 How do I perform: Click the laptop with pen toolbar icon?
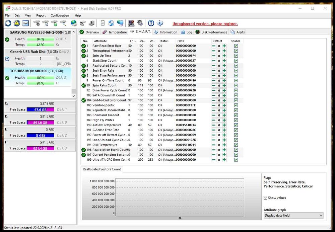tap(131, 23)
